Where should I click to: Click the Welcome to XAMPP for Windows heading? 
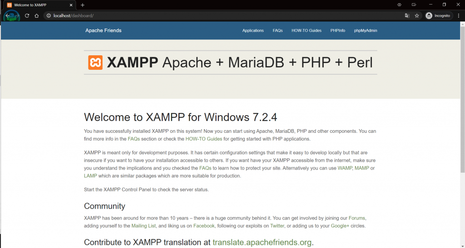(181, 117)
